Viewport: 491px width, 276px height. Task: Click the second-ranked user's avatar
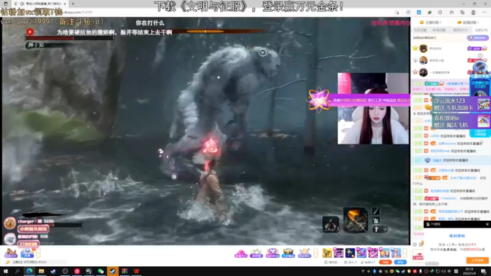click(x=423, y=60)
